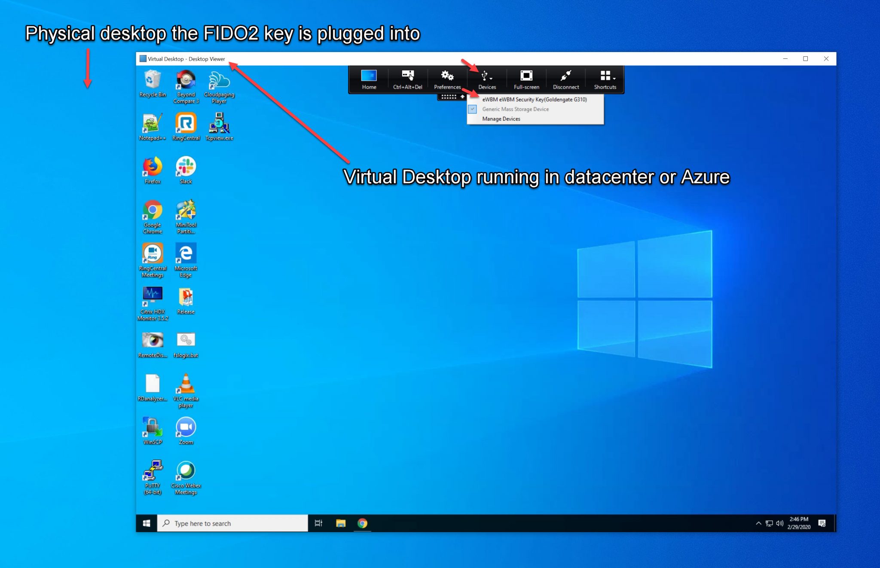
Task: Click the Type here to search field
Action: coord(232,523)
